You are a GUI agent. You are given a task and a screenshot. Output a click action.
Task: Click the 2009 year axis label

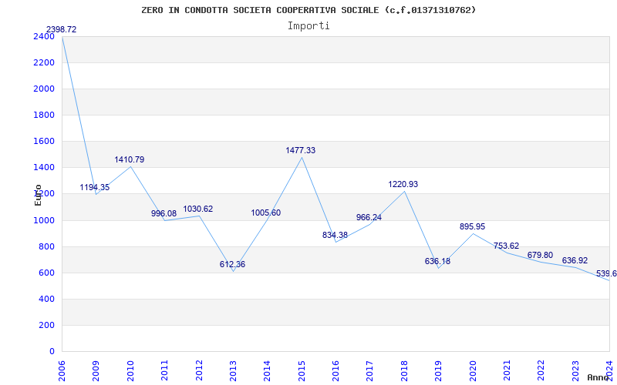[96, 370]
